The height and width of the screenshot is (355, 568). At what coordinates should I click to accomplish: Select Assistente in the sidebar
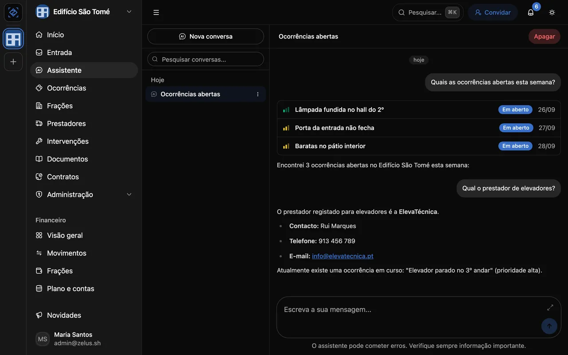[x=84, y=70]
